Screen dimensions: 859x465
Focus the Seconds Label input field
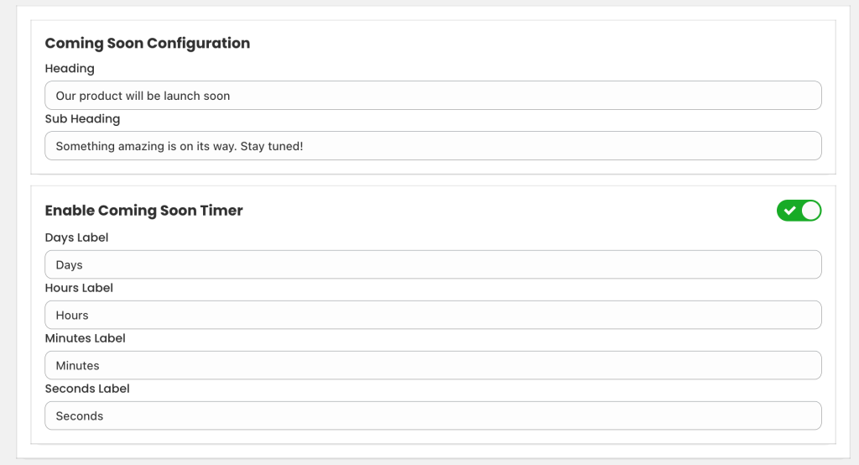click(x=433, y=415)
